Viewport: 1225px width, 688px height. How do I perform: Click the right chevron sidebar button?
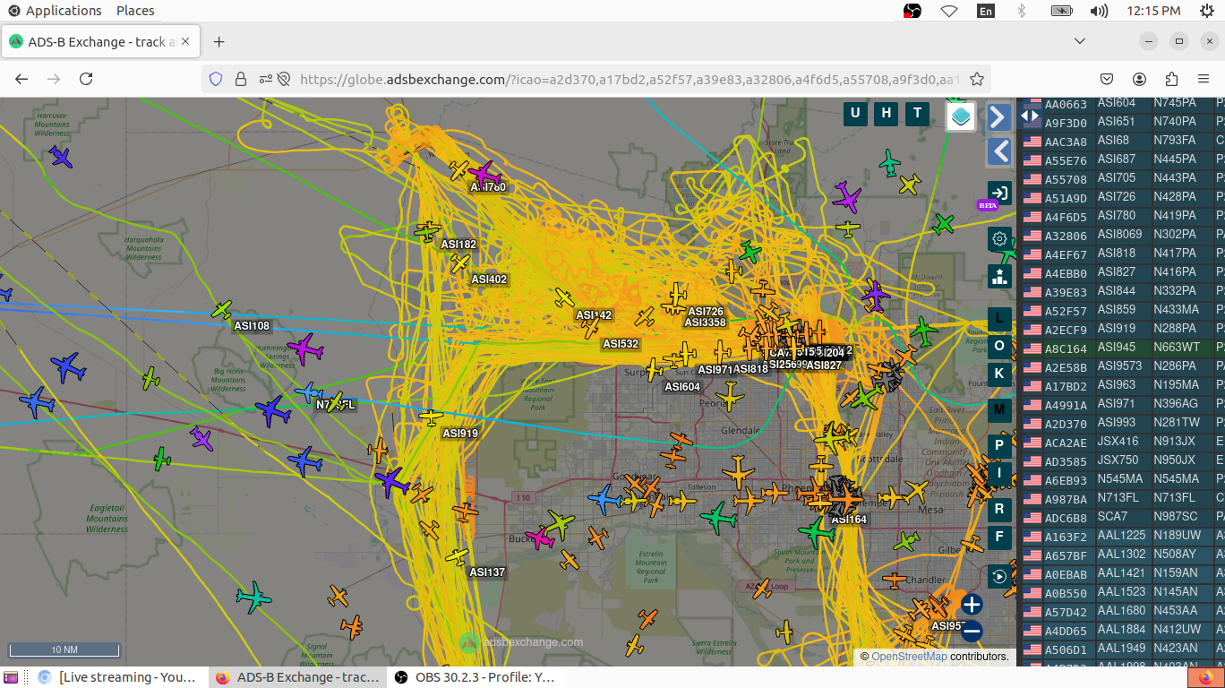pos(999,117)
